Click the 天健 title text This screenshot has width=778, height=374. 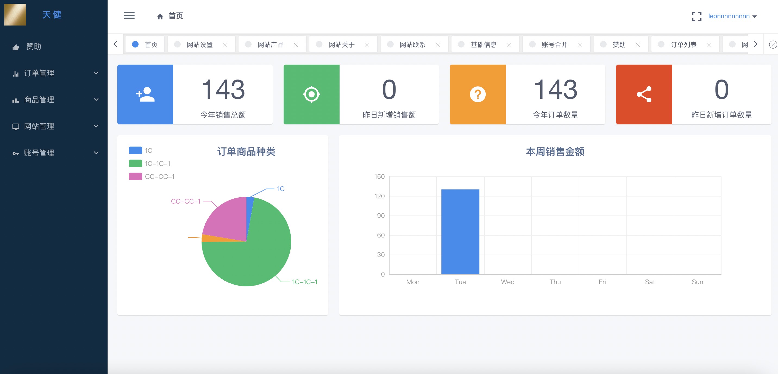(x=52, y=15)
